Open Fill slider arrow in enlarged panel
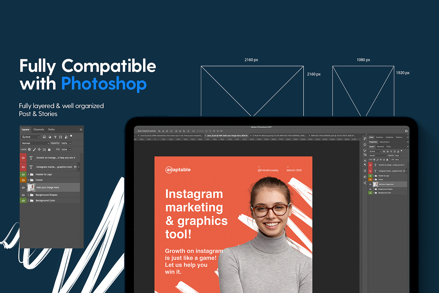 click(x=70, y=149)
